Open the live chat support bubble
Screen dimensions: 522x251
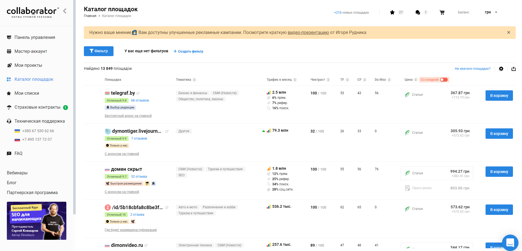pos(510,243)
